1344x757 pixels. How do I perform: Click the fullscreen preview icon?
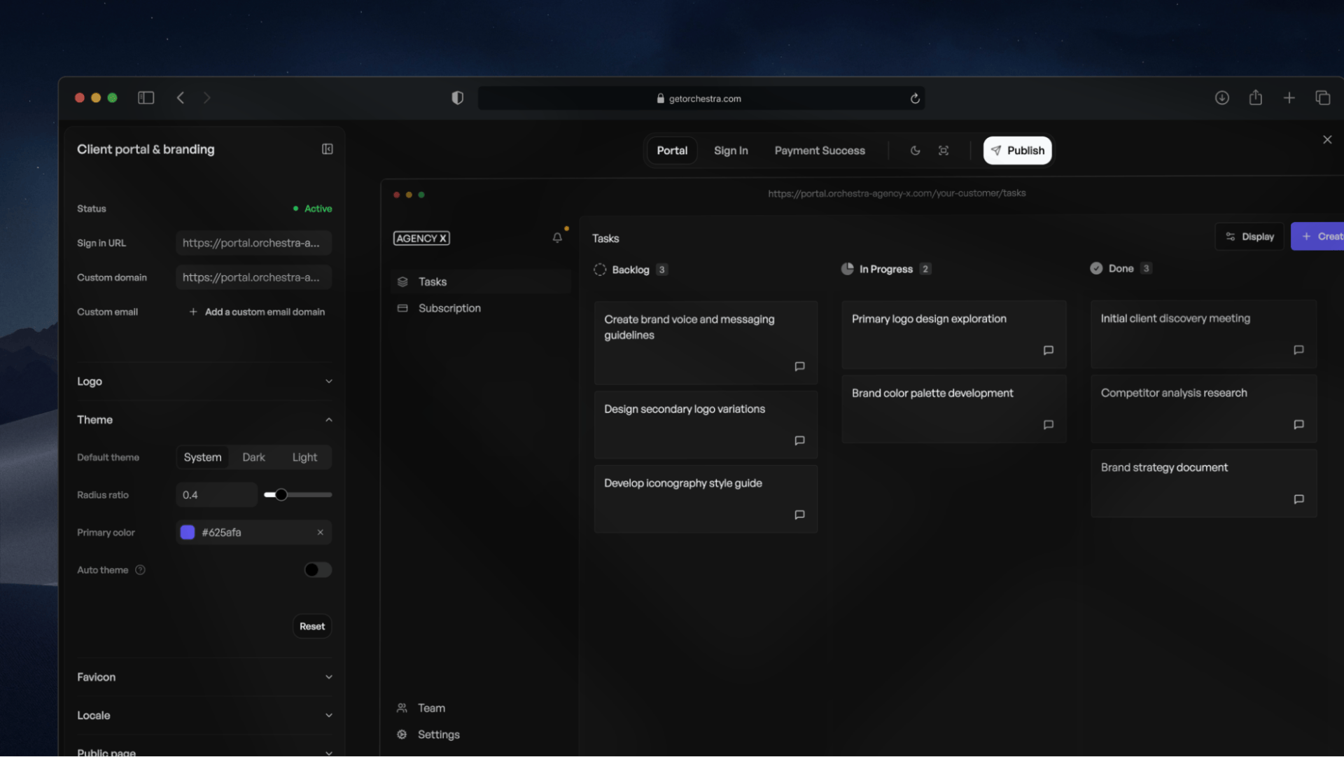[943, 151]
